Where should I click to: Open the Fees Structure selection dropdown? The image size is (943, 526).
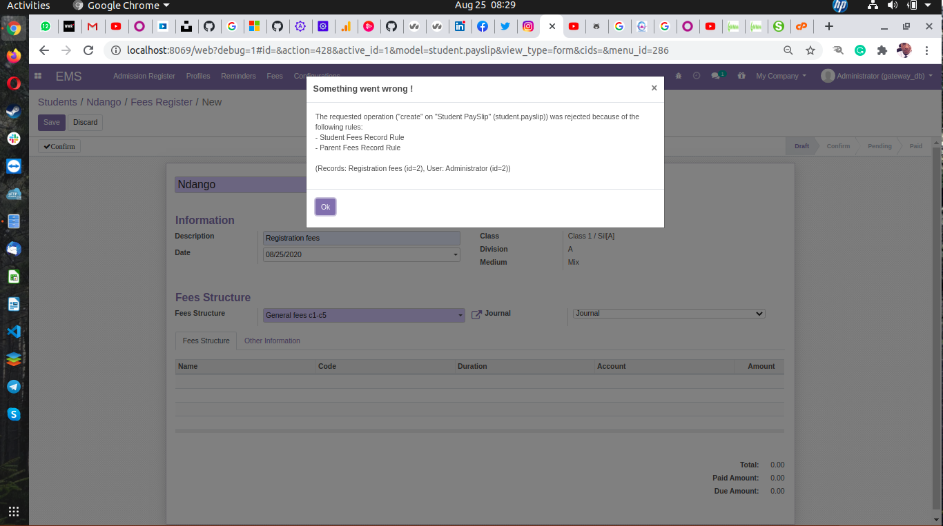pyautogui.click(x=460, y=315)
